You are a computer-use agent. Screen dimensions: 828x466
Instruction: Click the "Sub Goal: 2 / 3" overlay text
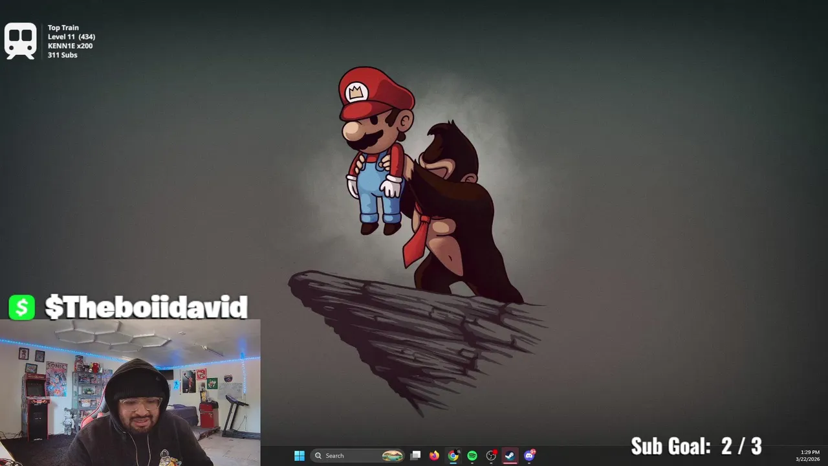pos(696,446)
